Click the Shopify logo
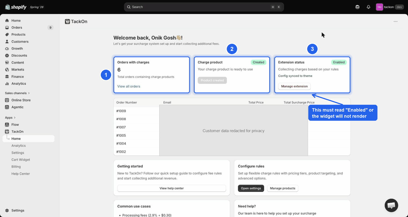The height and width of the screenshot is (217, 408). [x=16, y=7]
